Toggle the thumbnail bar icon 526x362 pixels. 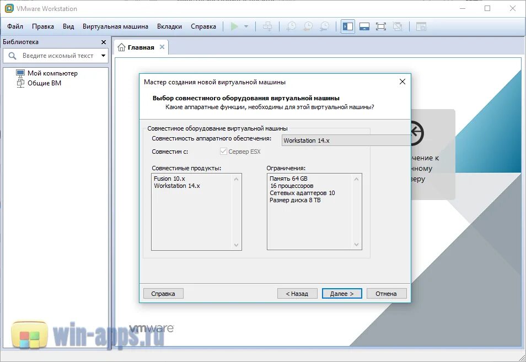tap(364, 26)
